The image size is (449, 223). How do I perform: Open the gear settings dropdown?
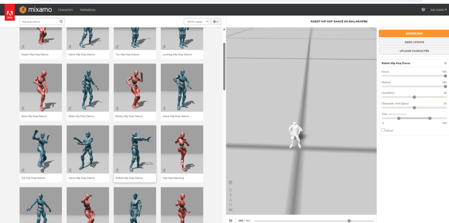point(216,22)
